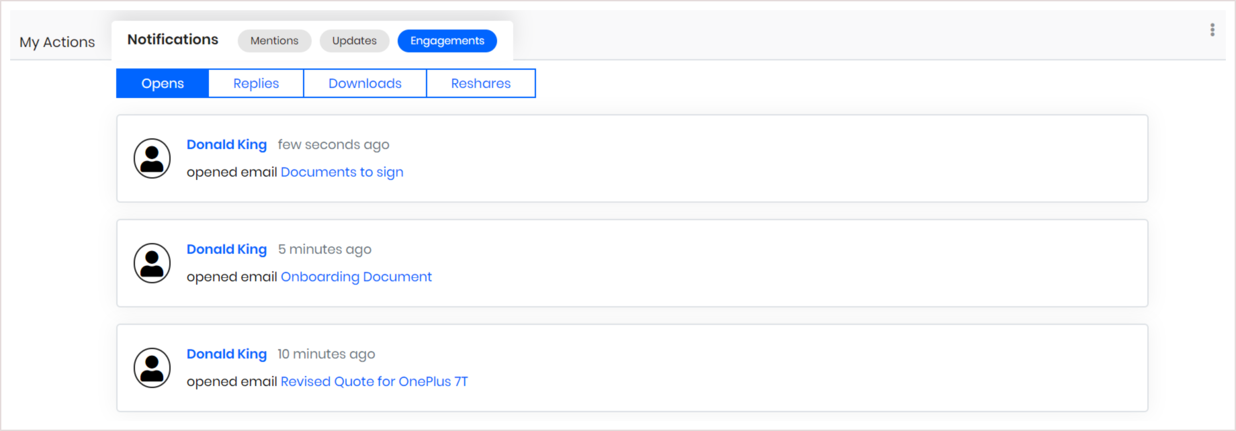
Task: Click Donald King name in 10 minutes ago notification
Action: coord(226,354)
